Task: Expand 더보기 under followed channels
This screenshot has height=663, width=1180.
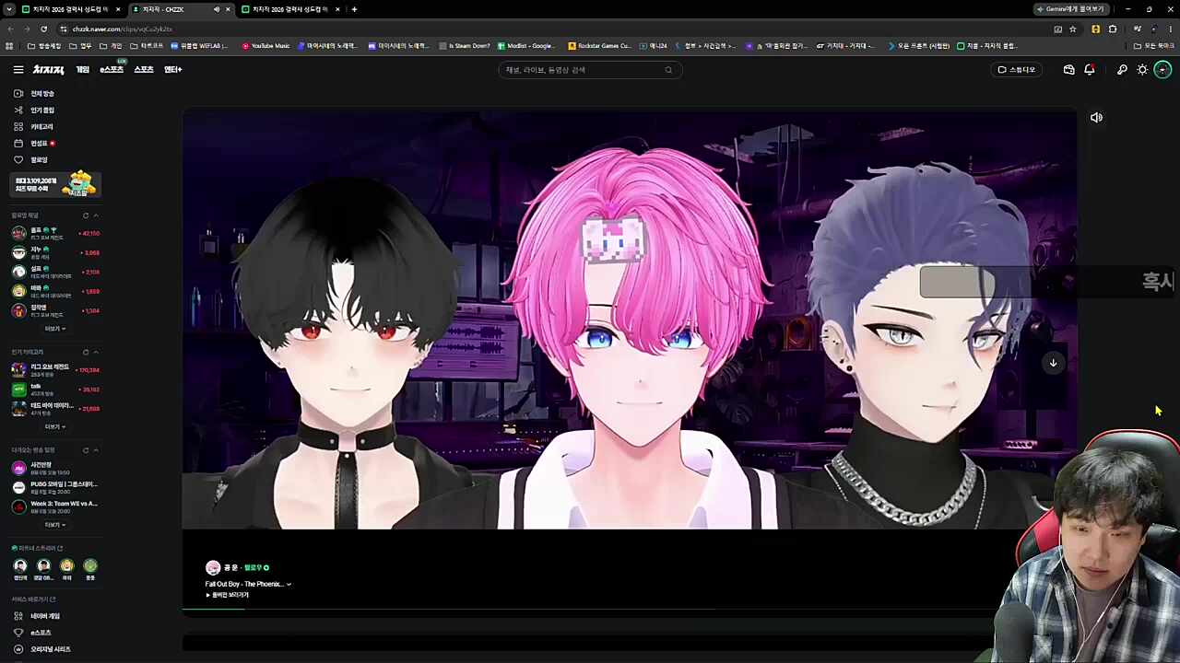Action: pos(55,328)
